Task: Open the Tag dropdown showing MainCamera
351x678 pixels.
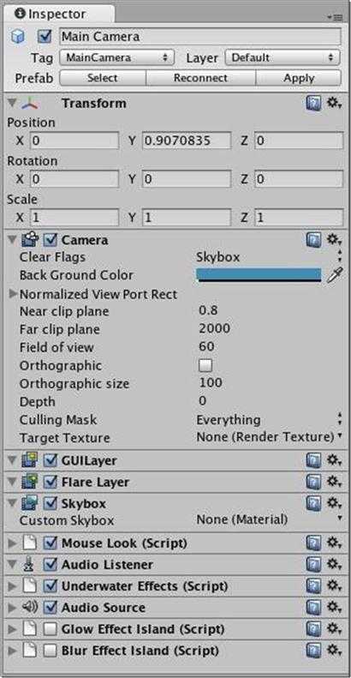Action: (116, 57)
